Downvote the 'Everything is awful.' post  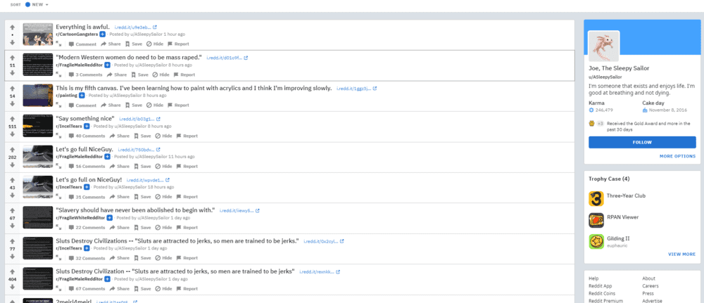click(x=13, y=43)
